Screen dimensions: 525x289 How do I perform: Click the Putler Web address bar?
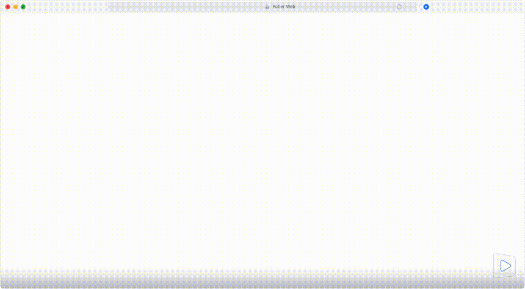coord(262,7)
